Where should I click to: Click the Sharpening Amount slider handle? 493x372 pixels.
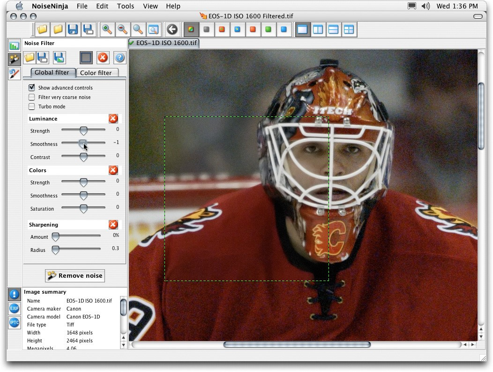point(55,237)
